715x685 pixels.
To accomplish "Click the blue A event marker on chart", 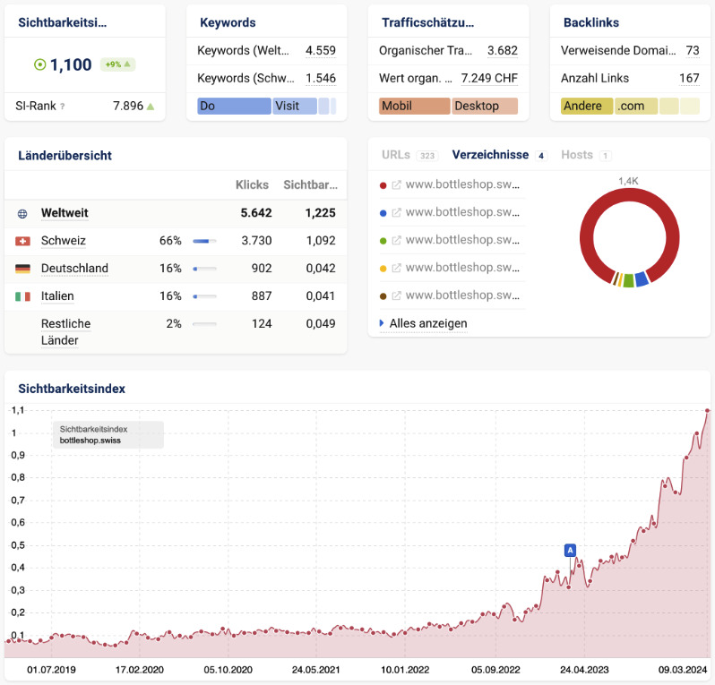I will (x=570, y=550).
